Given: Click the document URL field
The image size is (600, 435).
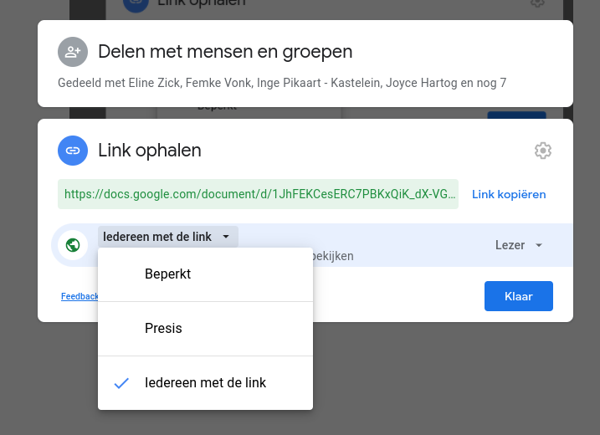Looking at the screenshot, I should [258, 194].
